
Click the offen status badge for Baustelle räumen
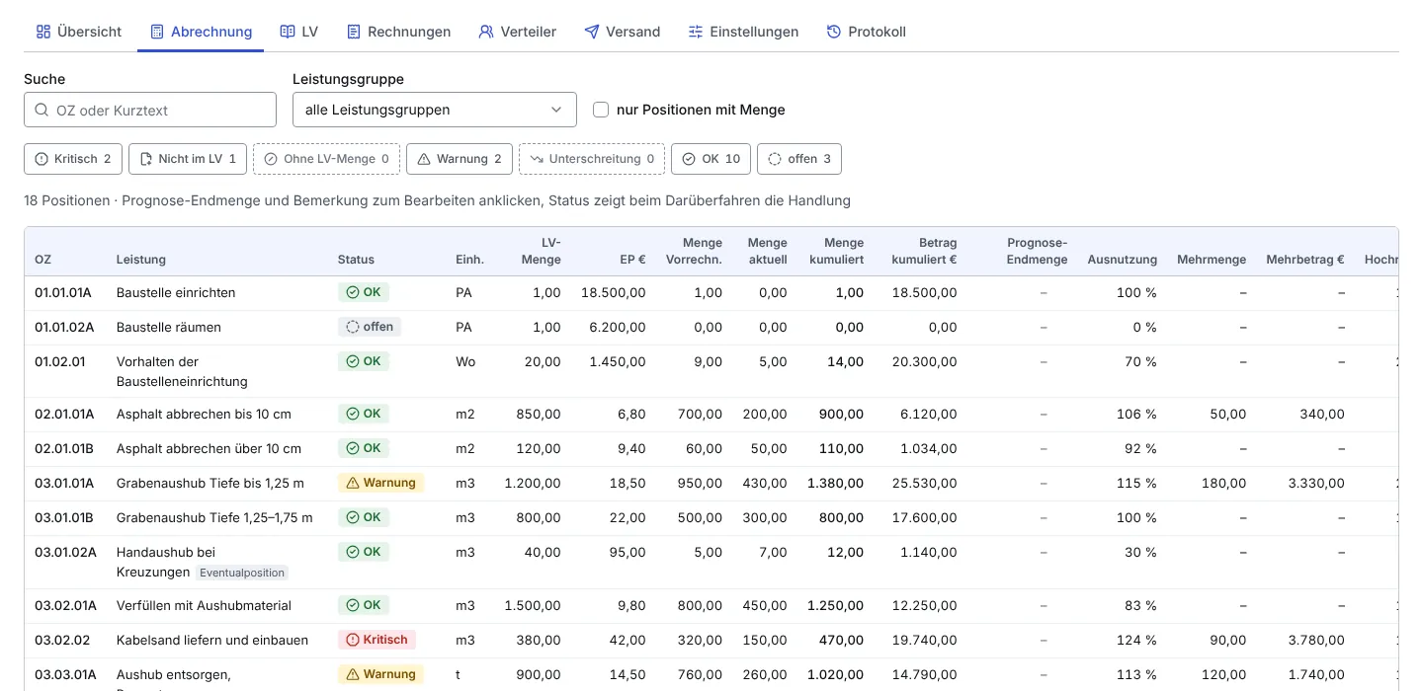370,327
